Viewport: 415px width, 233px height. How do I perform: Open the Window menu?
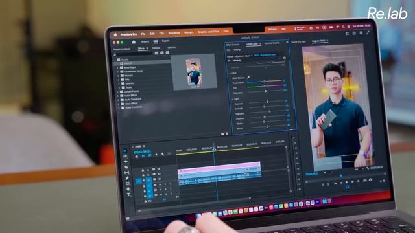(x=272, y=29)
